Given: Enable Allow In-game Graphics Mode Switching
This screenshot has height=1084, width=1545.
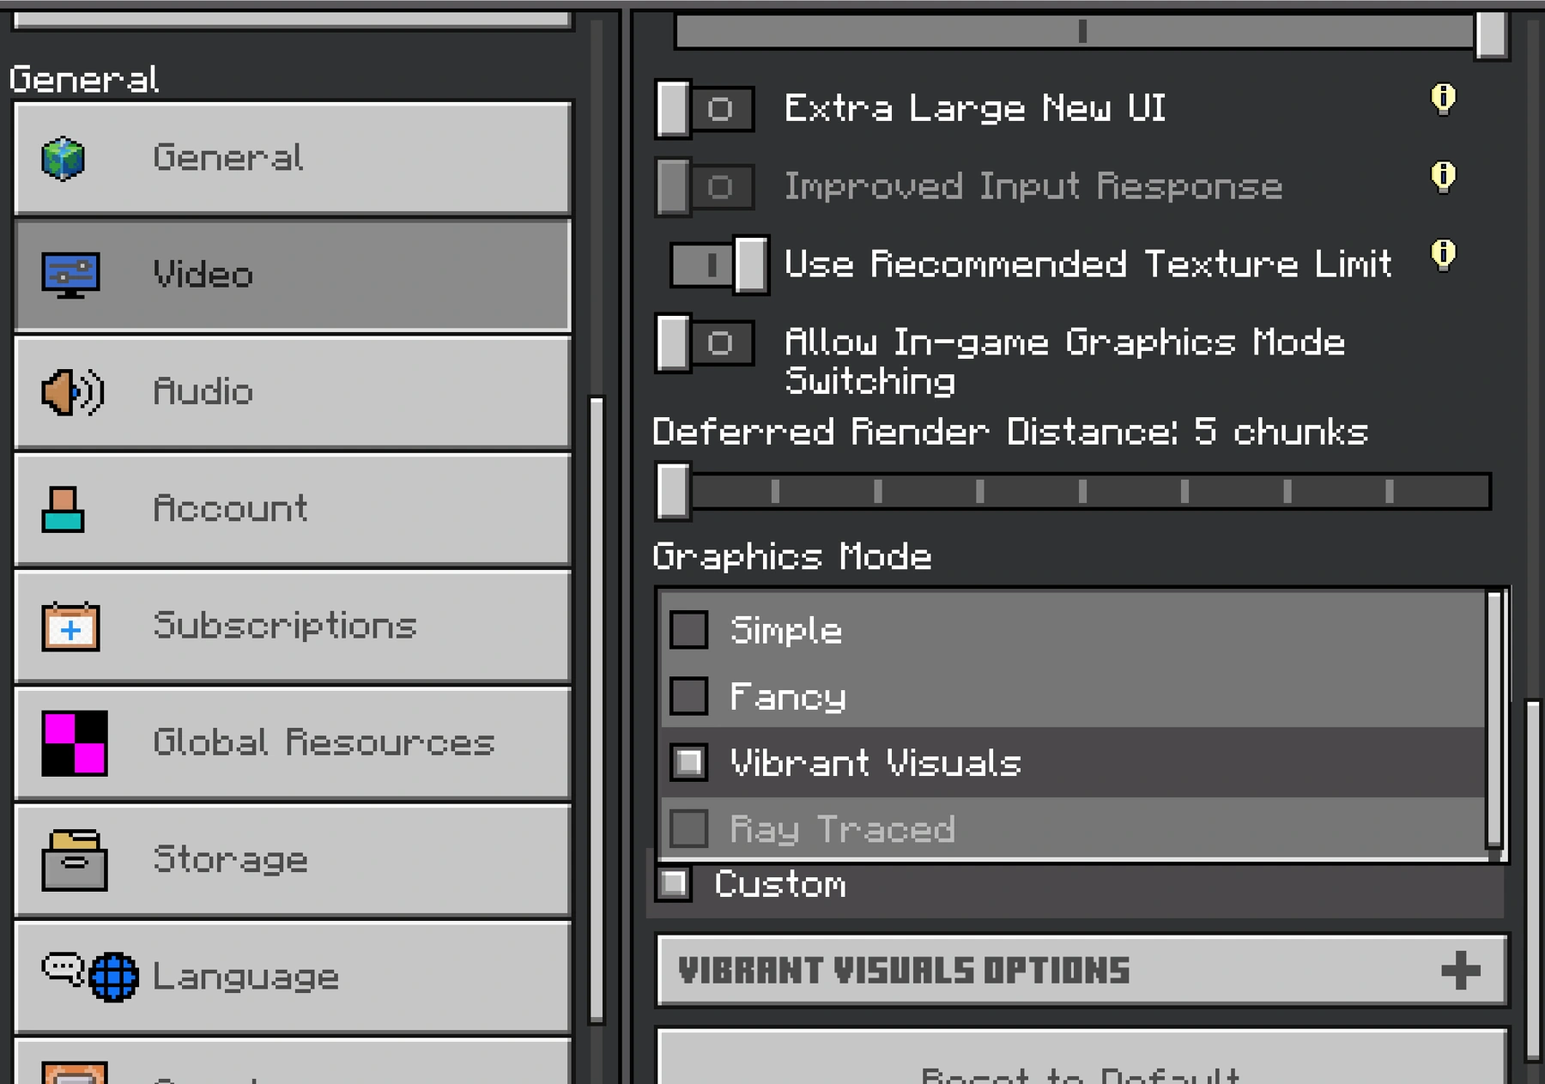Looking at the screenshot, I should point(706,343).
